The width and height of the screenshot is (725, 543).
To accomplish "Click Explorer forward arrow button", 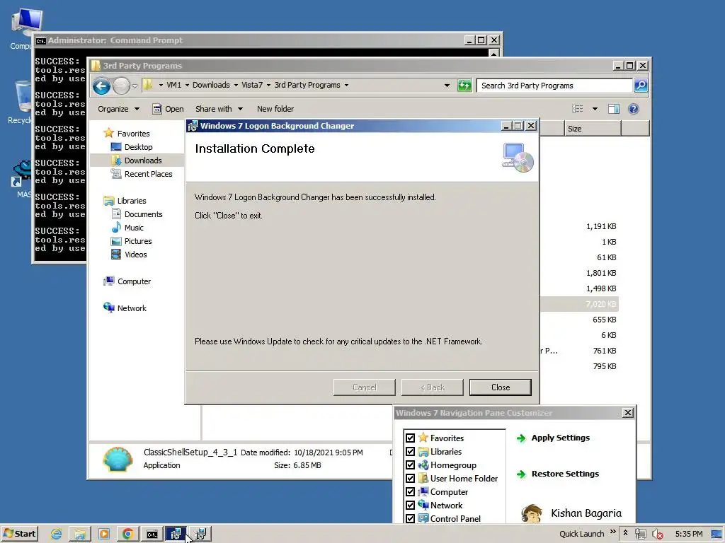I will (121, 86).
